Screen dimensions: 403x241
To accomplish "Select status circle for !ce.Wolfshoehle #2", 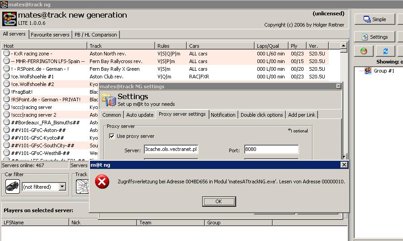I will [x=6, y=84].
